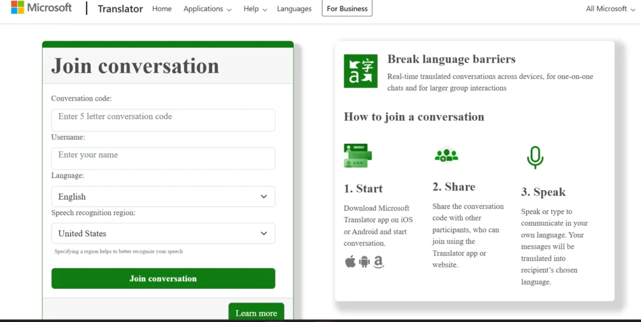
Task: Open the Languages page
Action: (x=294, y=9)
